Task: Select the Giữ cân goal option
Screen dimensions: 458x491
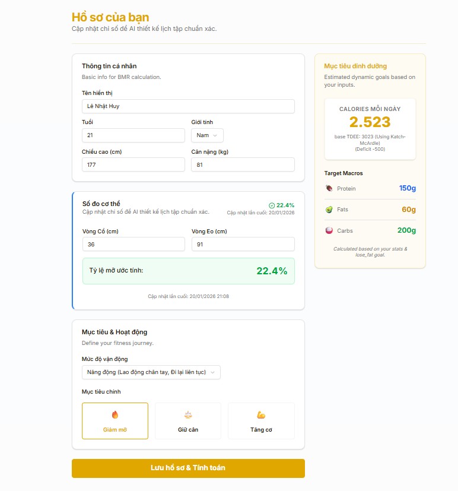Action: pos(188,421)
